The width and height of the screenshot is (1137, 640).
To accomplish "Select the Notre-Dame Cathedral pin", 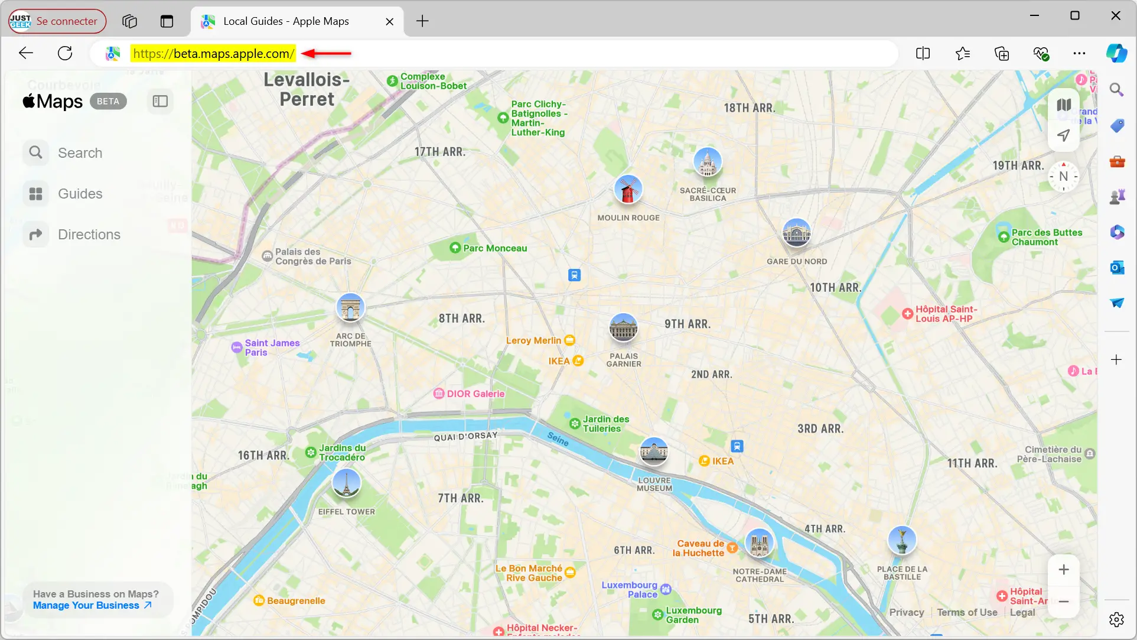I will pos(759,543).
